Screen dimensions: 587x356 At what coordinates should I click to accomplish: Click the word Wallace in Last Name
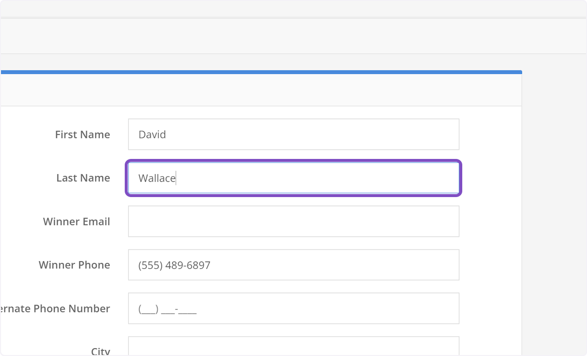(x=157, y=178)
